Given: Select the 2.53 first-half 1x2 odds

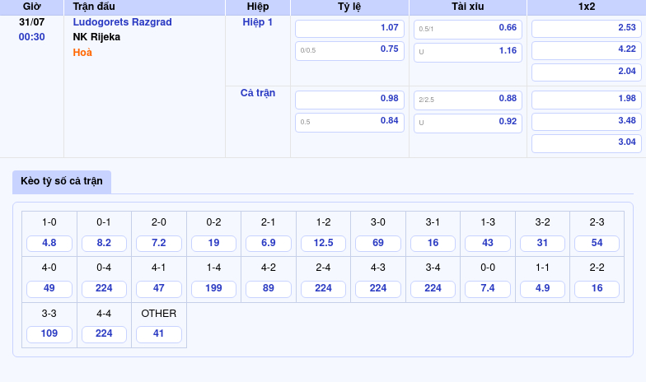Looking at the screenshot, I should coord(586,28).
